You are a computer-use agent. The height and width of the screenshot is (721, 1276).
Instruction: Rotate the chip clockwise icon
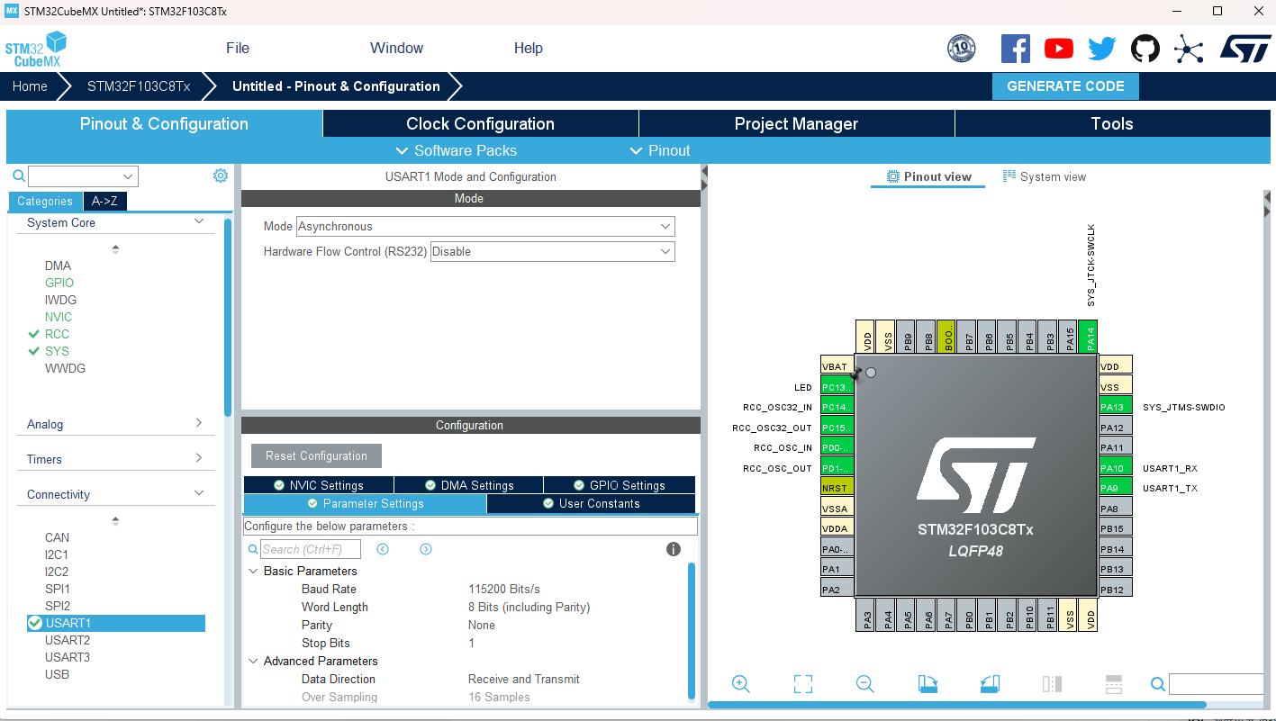pos(928,684)
